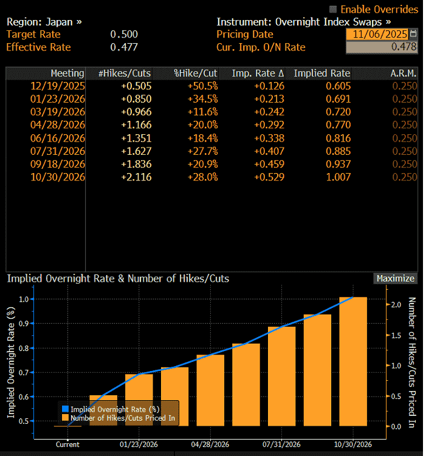This screenshot has height=456, width=440.
Task: Click the %Hike/Cut column header
Action: pyautogui.click(x=196, y=73)
